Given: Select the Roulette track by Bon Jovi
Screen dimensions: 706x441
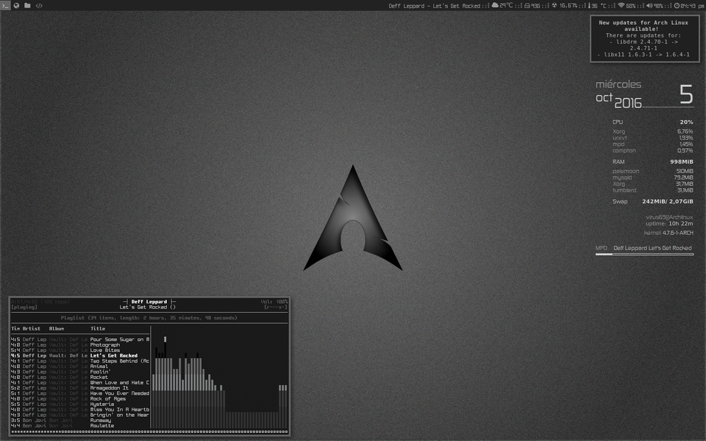Looking at the screenshot, I should tap(80, 426).
